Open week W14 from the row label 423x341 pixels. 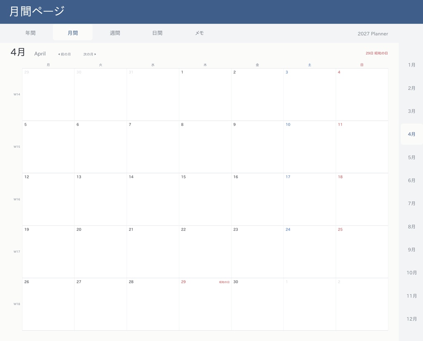click(x=17, y=95)
